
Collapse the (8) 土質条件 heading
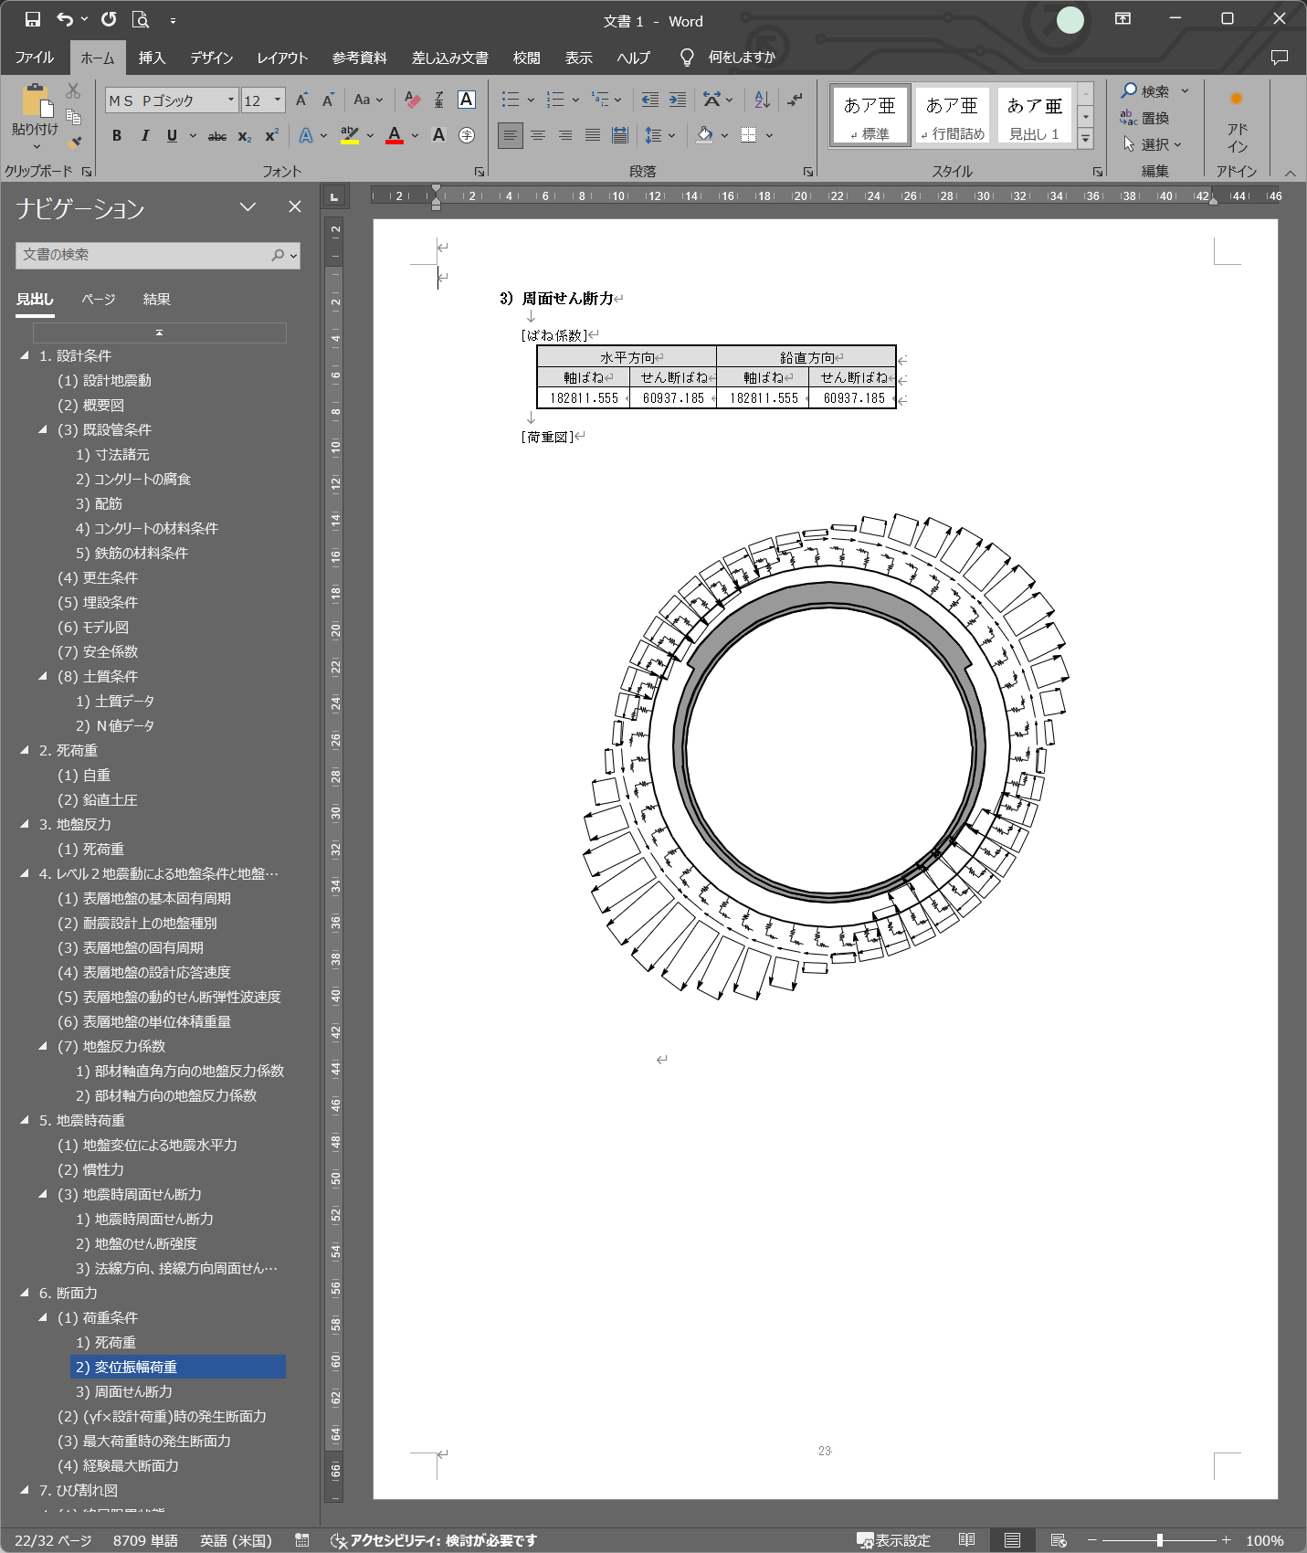click(43, 676)
